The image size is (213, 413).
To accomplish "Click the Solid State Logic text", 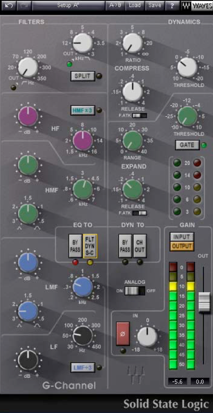I will (166, 404).
